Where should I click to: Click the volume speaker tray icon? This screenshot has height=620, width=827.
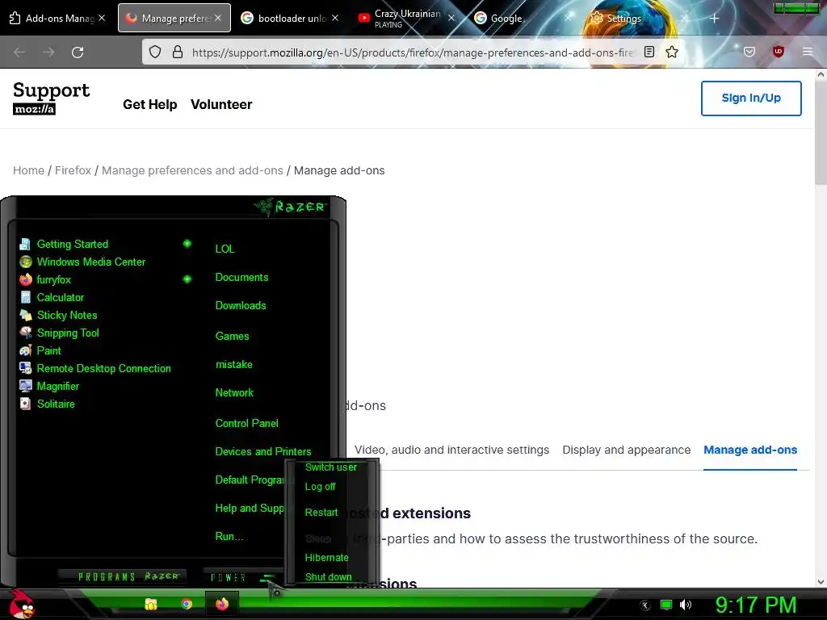[685, 605]
